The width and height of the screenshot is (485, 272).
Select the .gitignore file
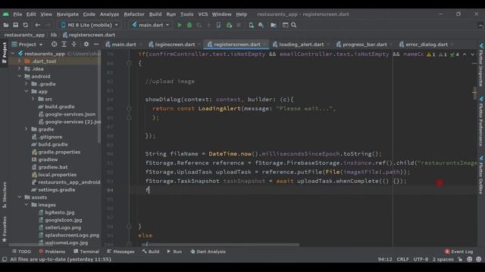coord(47,137)
